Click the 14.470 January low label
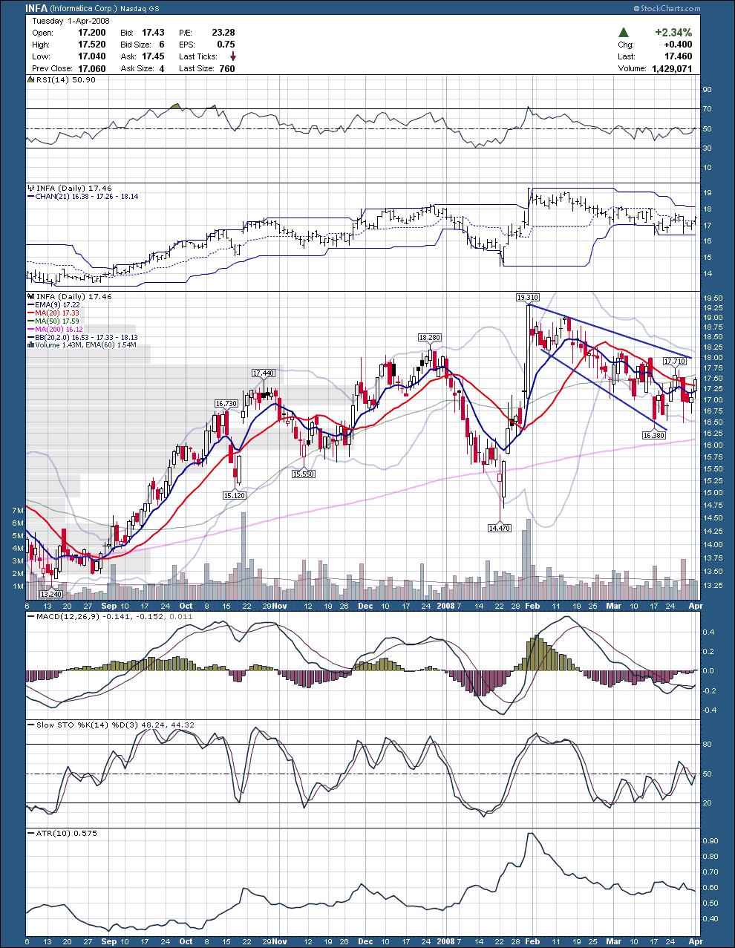Viewport: 735px width, 948px height. click(499, 528)
